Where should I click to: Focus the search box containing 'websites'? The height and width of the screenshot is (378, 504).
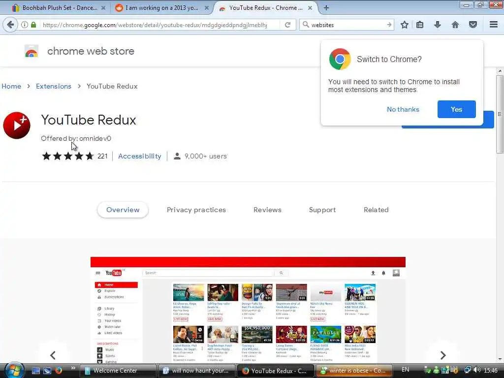(346, 25)
